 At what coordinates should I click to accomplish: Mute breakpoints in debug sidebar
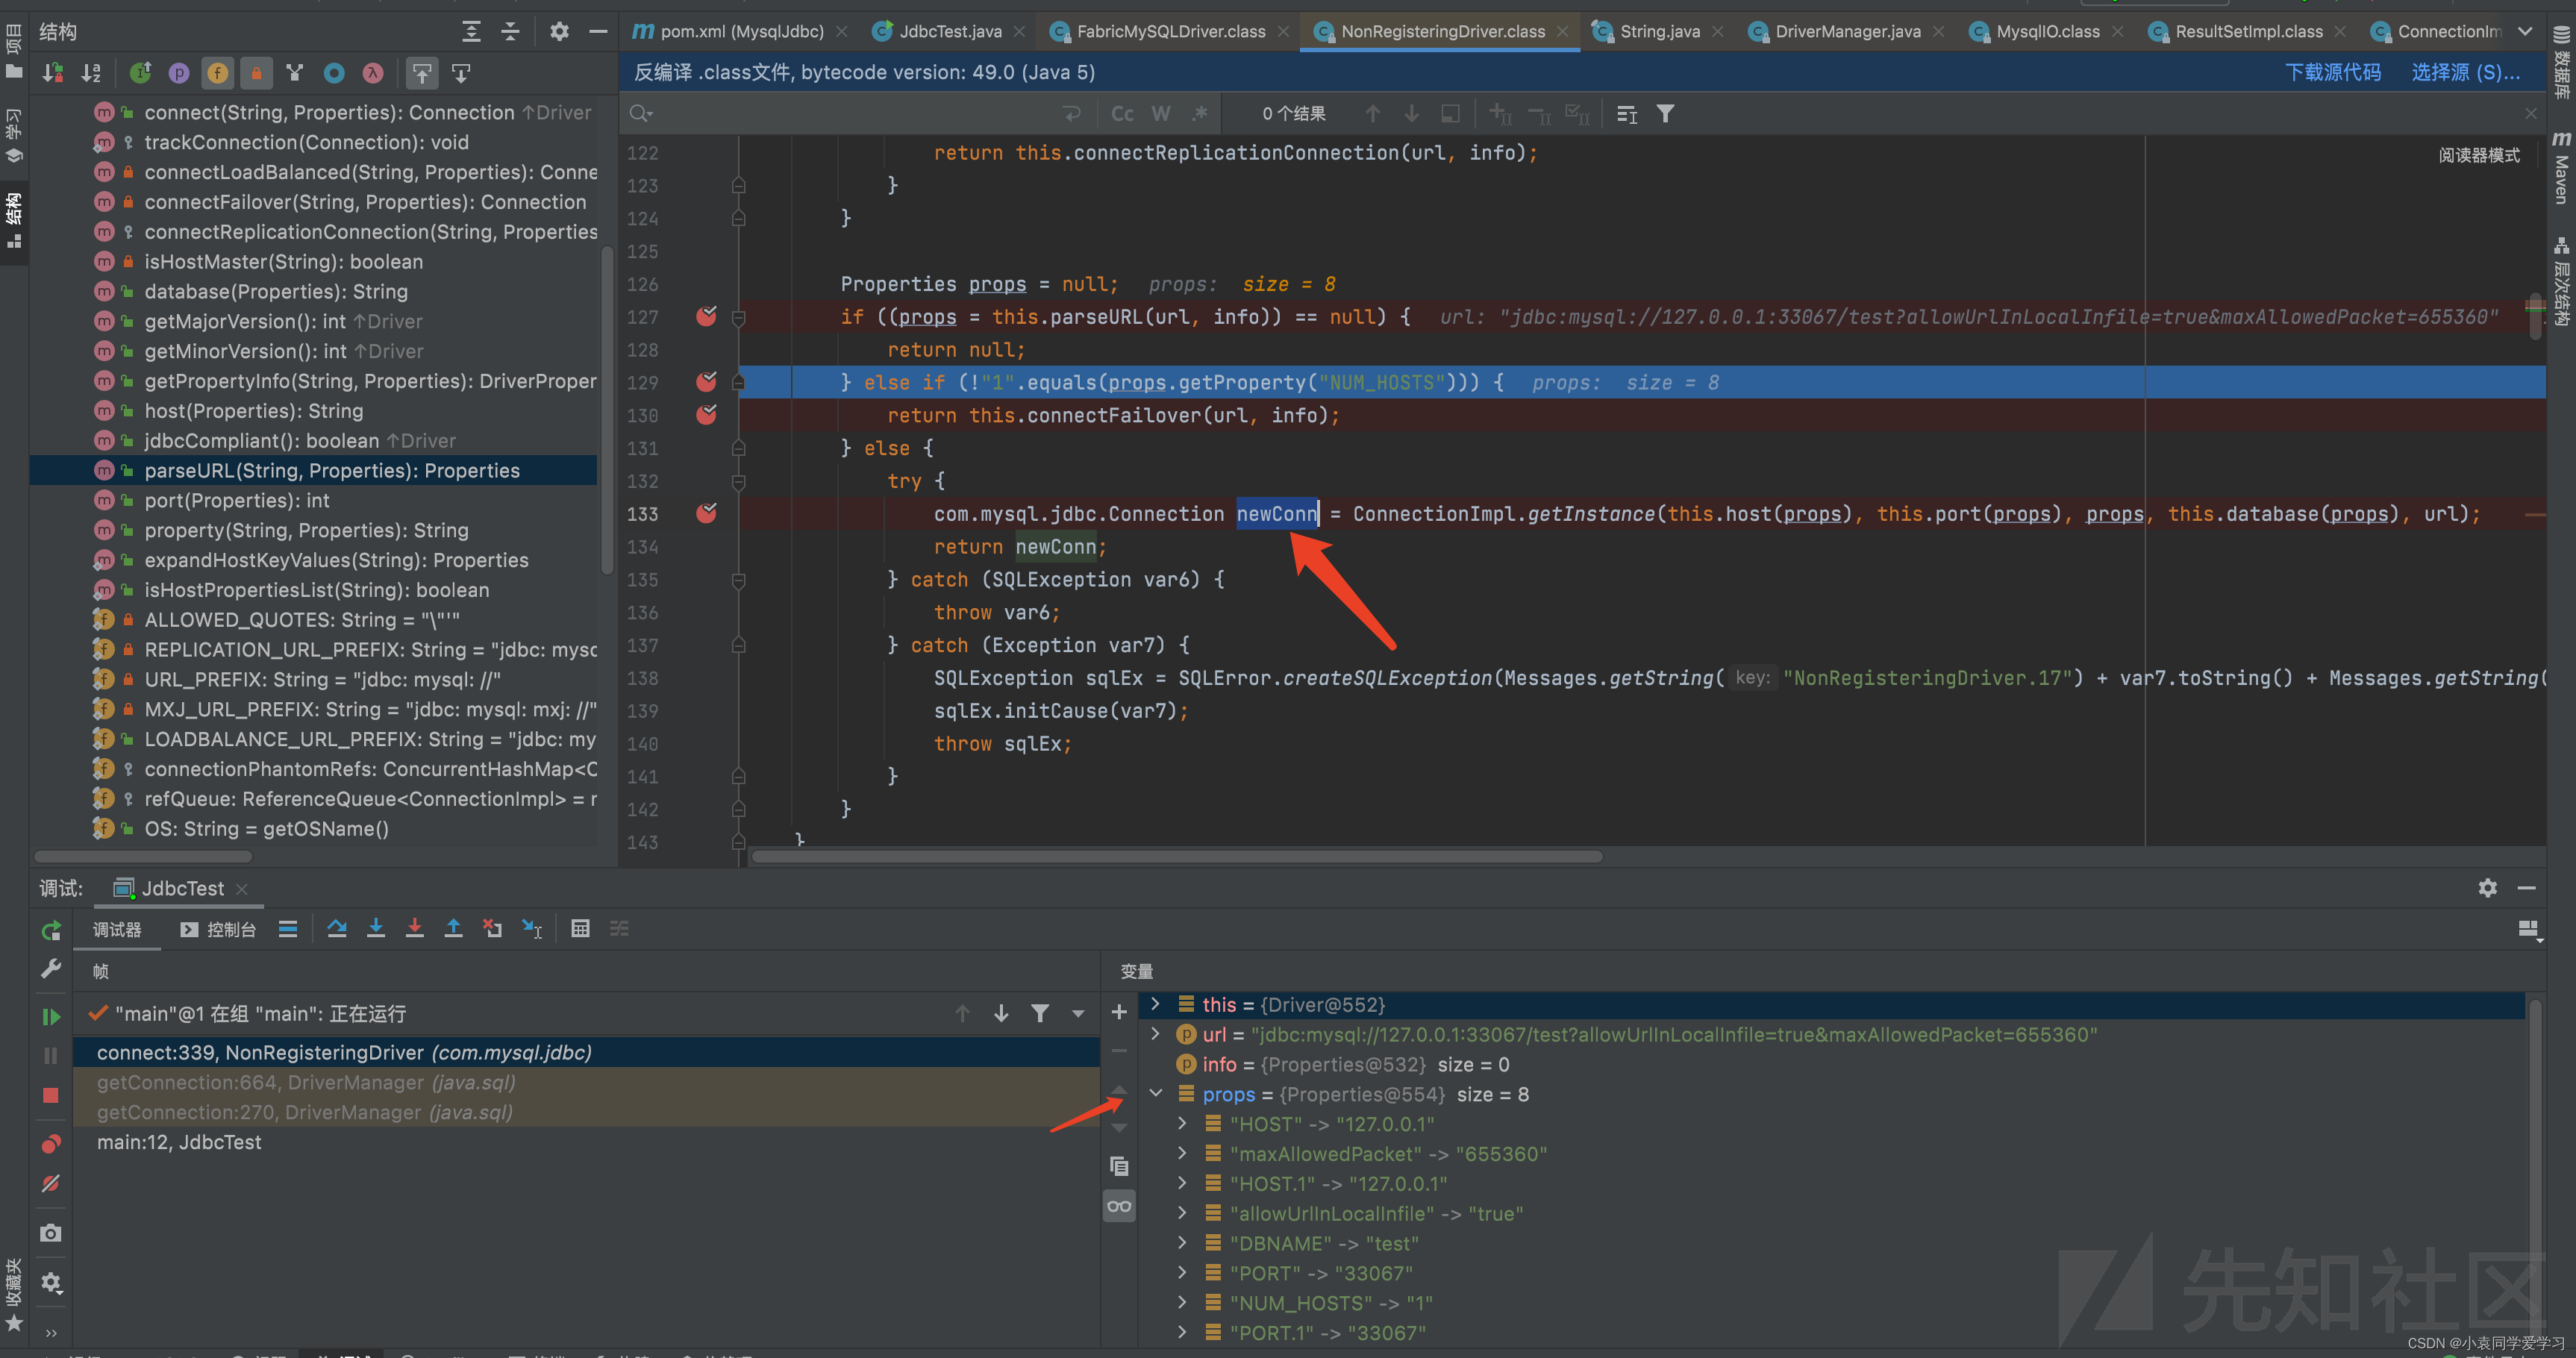[51, 1184]
